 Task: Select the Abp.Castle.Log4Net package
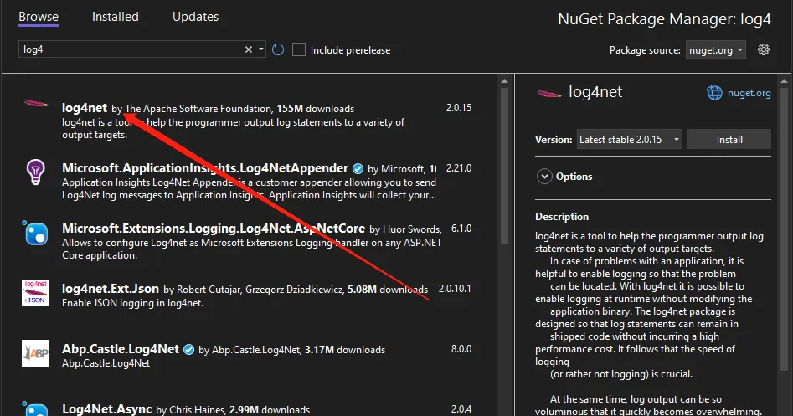click(121, 349)
